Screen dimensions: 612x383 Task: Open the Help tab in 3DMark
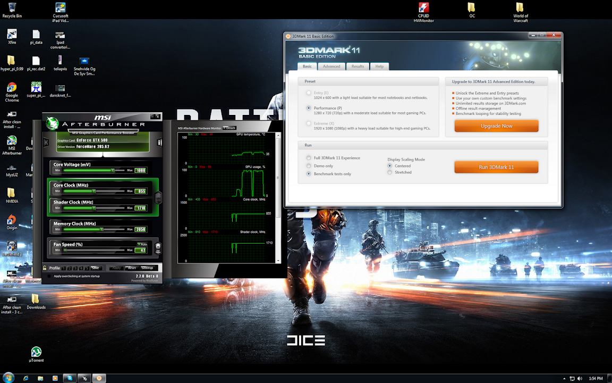pos(379,66)
